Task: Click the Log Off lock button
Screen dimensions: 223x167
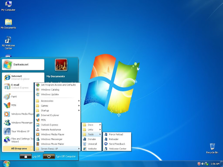Action: point(26,156)
